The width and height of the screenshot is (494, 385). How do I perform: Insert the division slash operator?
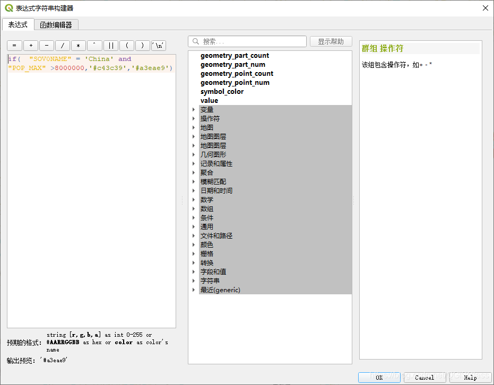pyautogui.click(x=63, y=46)
